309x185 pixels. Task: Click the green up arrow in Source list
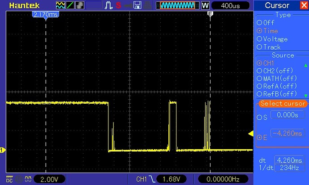coord(306,65)
